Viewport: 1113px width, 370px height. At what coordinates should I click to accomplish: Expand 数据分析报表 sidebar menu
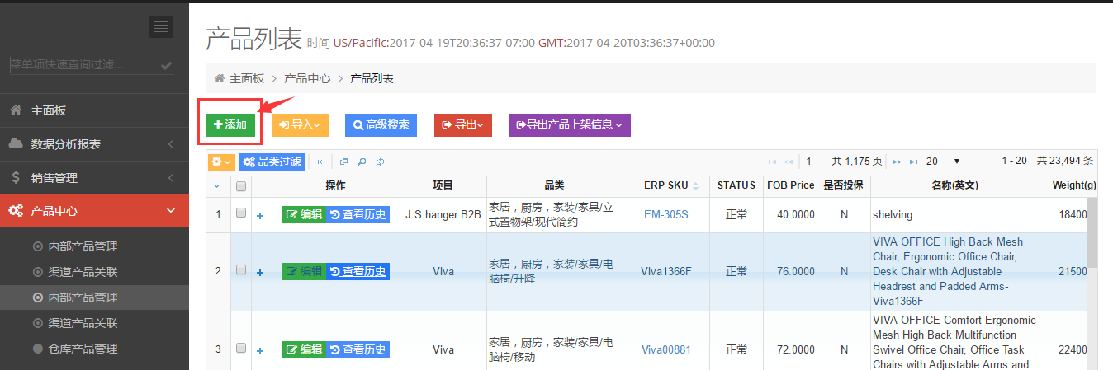(x=94, y=144)
